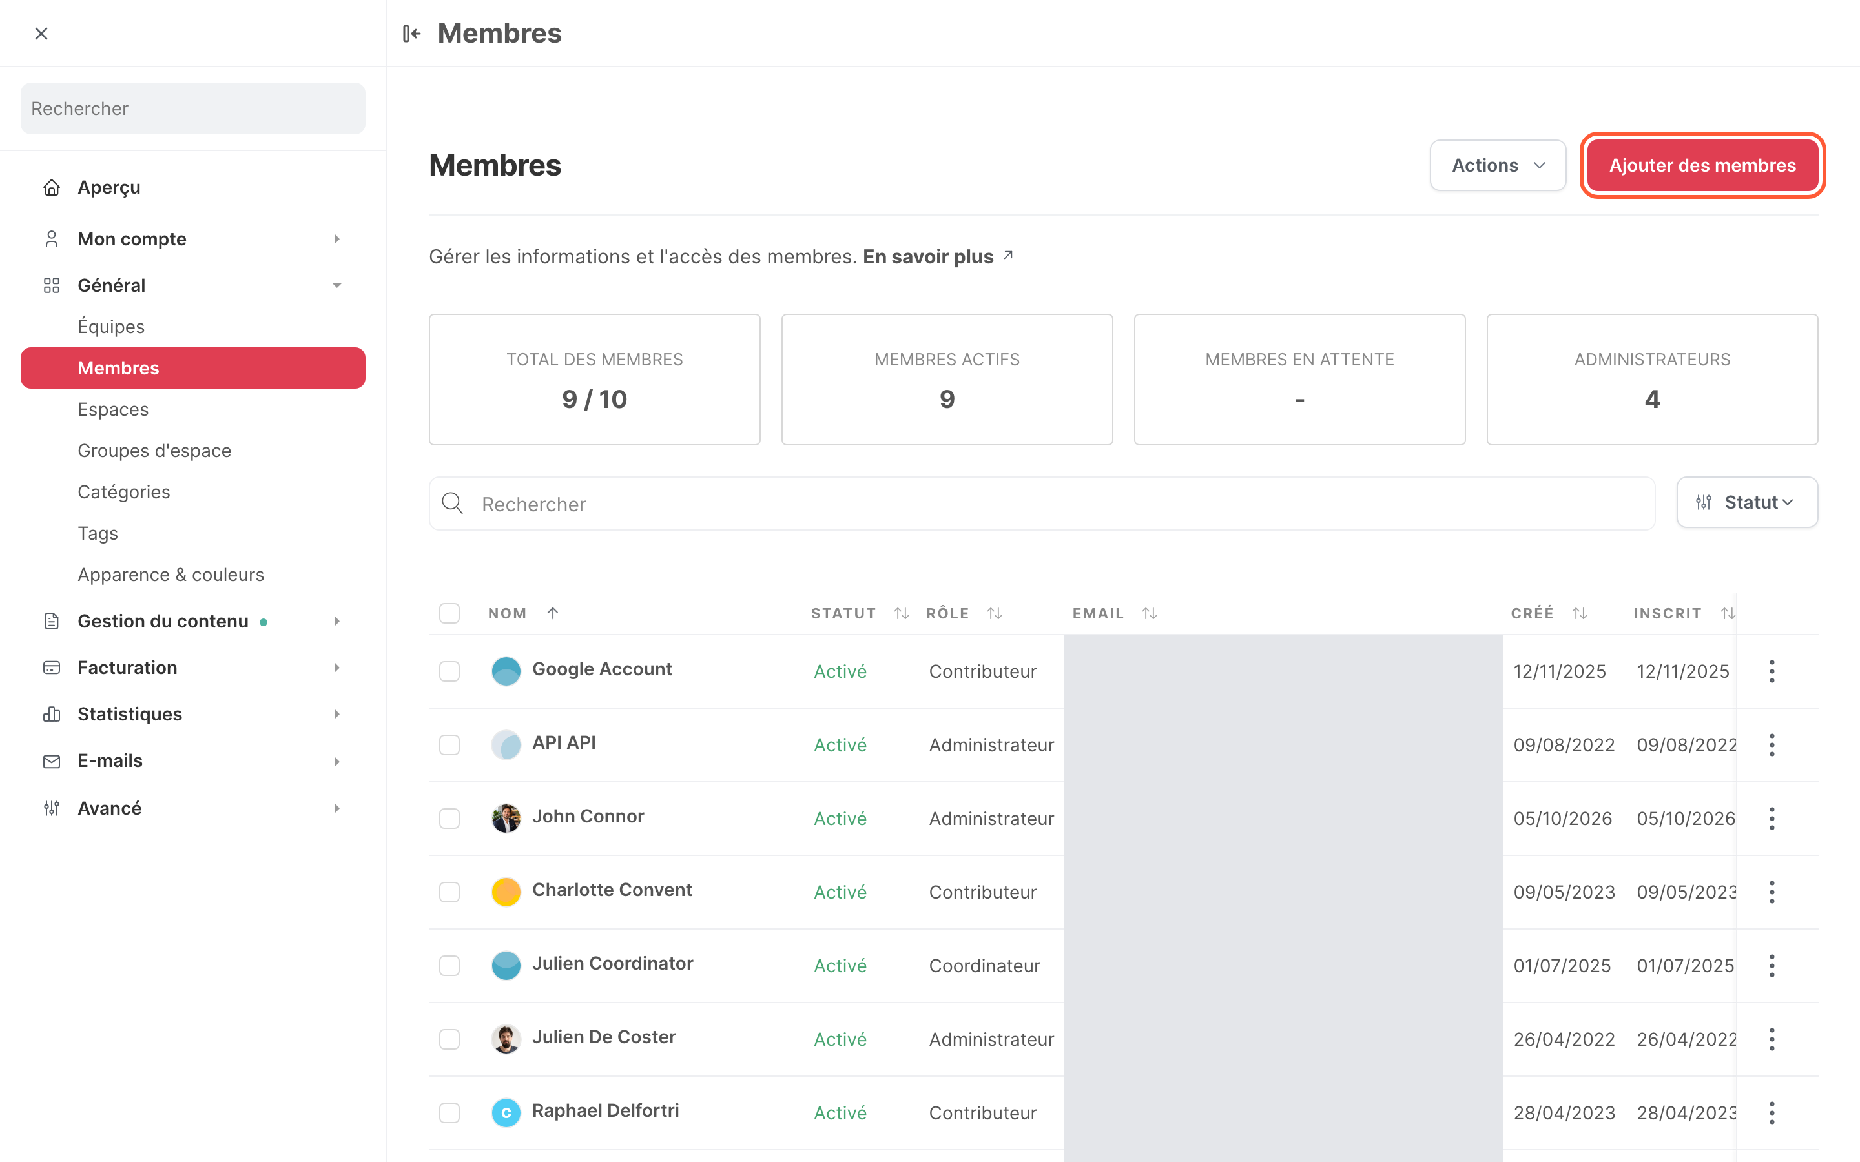This screenshot has width=1860, height=1162.
Task: Click Ajouter des membres button
Action: (1702, 165)
